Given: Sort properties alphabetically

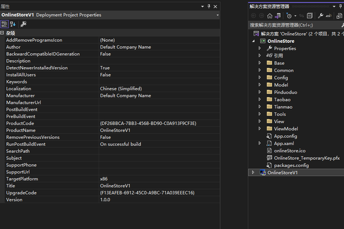Looking at the screenshot, I should [13, 24].
